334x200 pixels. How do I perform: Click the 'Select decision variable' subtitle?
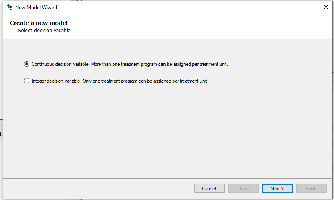(x=44, y=30)
